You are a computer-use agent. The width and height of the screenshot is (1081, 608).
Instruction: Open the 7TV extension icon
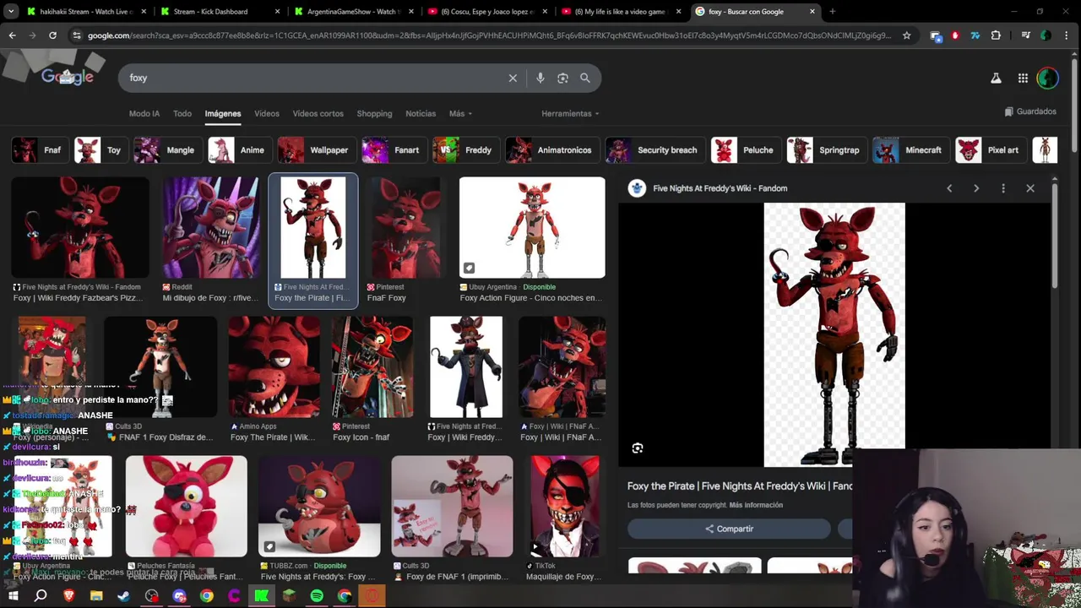coord(975,35)
